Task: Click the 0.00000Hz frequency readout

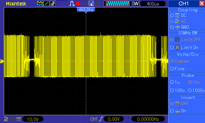Action: (148, 119)
